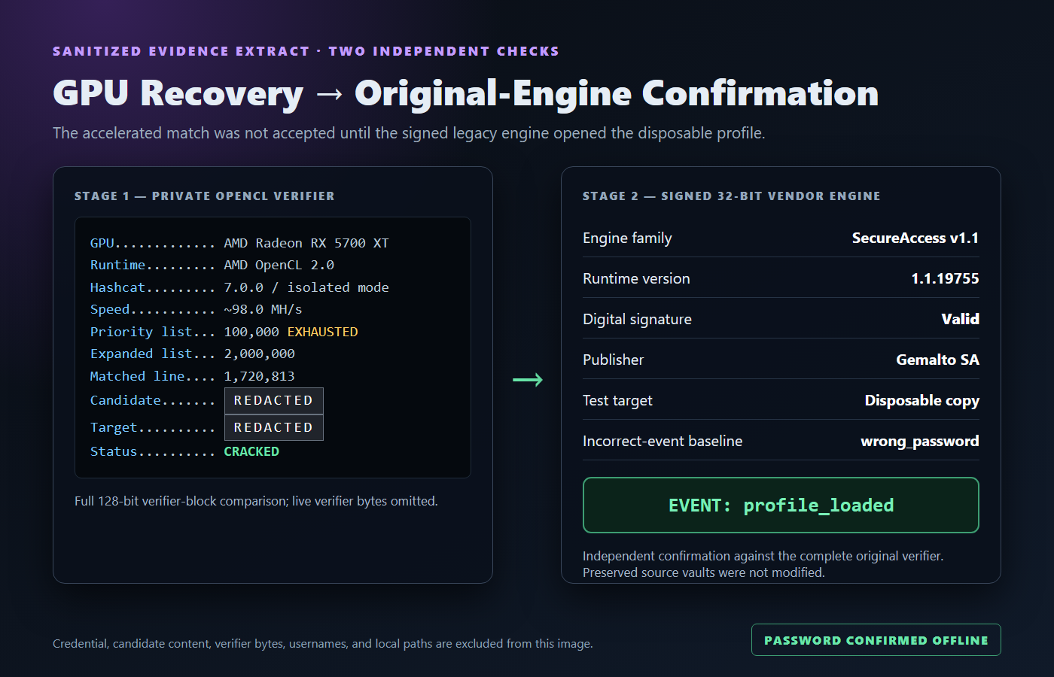The width and height of the screenshot is (1054, 677).
Task: Select the CRACKED status text
Action: pyautogui.click(x=251, y=451)
